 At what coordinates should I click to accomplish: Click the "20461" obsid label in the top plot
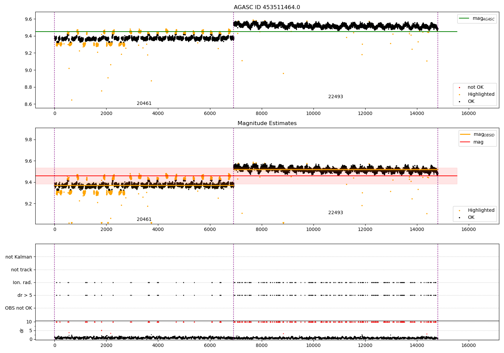coord(144,104)
